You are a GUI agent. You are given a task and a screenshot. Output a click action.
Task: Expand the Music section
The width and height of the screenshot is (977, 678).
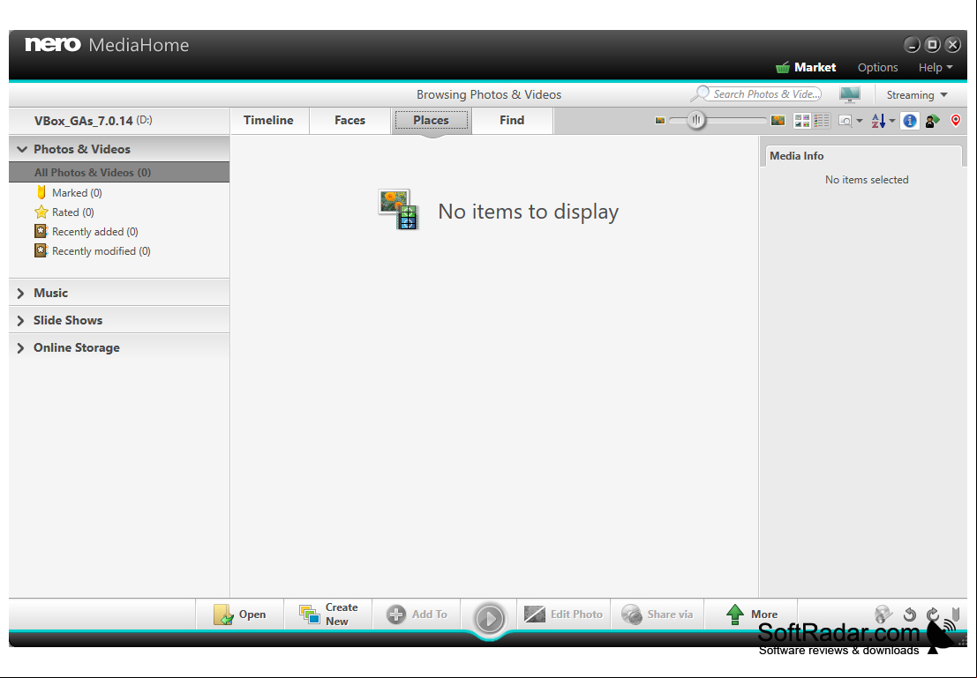pos(20,294)
